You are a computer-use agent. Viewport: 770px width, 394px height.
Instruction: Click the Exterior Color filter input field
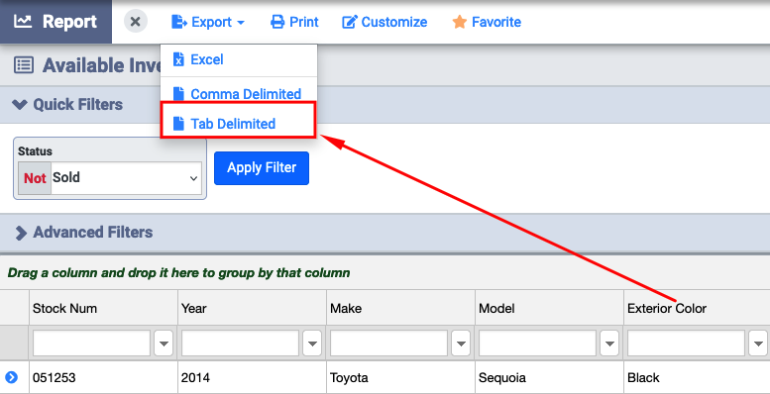pos(687,343)
